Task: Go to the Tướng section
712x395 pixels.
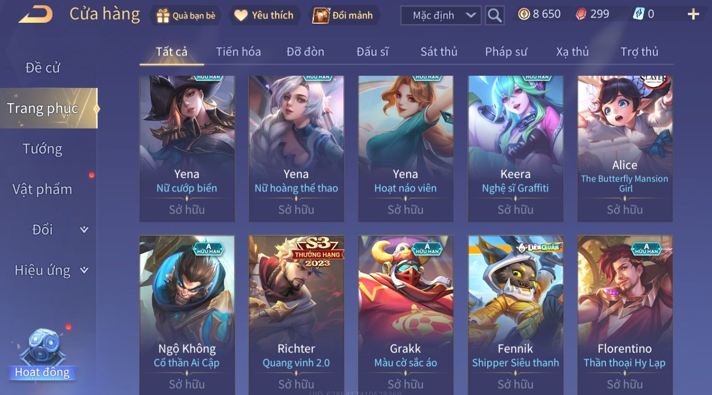Action: click(x=43, y=149)
